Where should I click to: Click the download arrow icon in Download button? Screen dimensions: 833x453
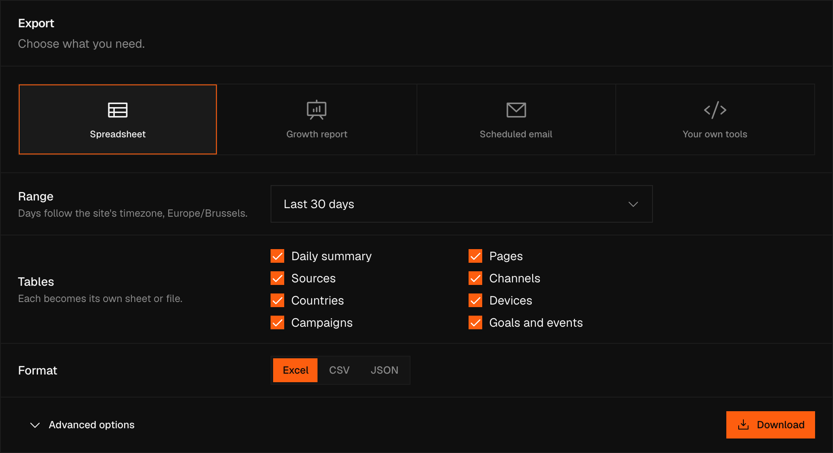click(x=743, y=424)
